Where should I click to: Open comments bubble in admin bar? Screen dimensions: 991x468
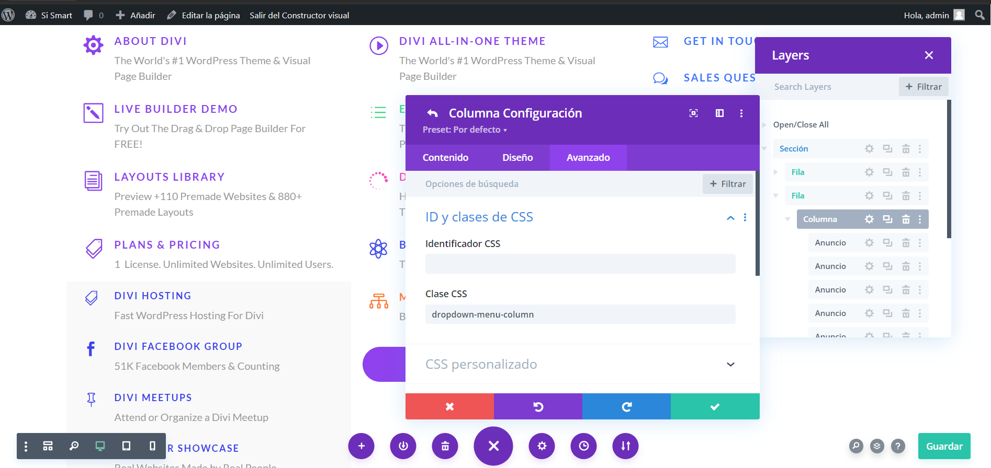(x=93, y=15)
